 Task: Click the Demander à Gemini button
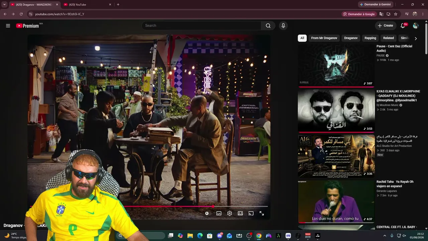[375, 5]
